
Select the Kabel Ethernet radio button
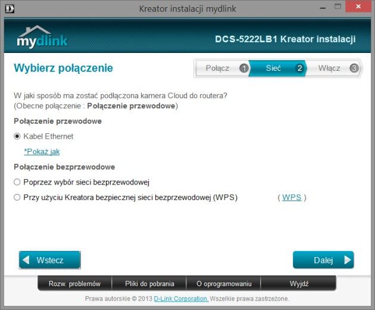pos(17,136)
